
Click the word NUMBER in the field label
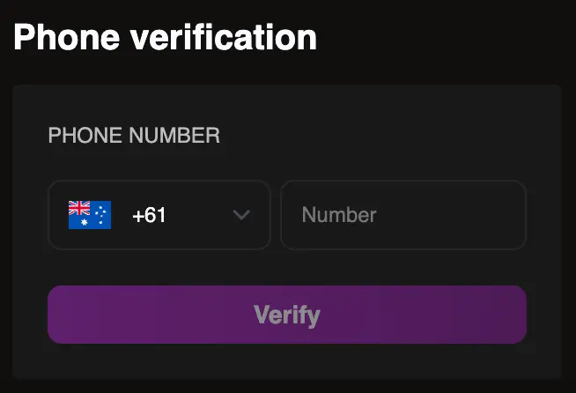tap(174, 136)
